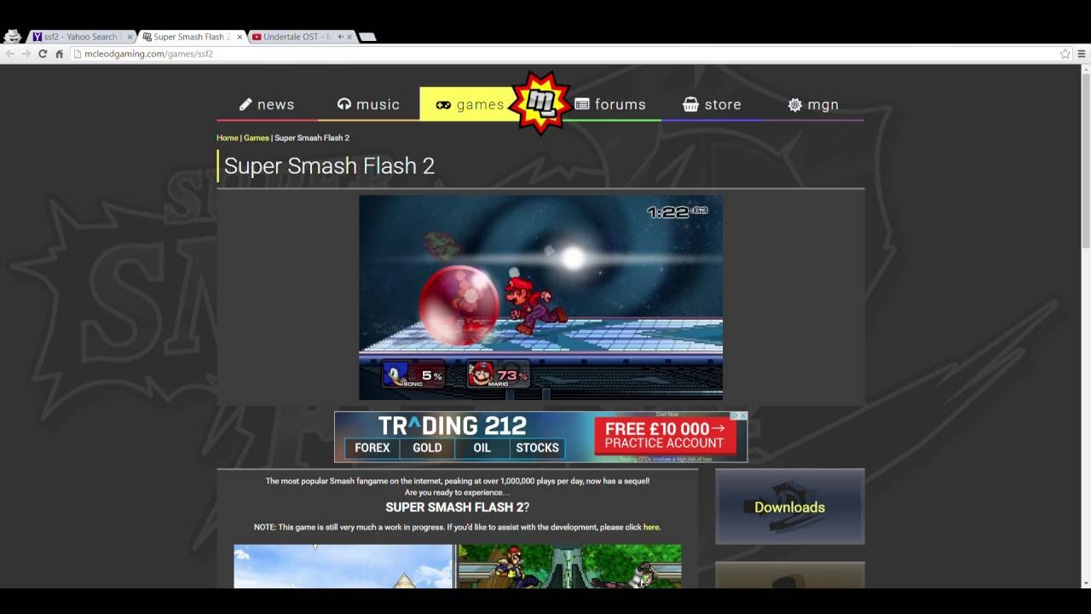This screenshot has width=1091, height=614.
Task: Open the news section
Action: 267,104
